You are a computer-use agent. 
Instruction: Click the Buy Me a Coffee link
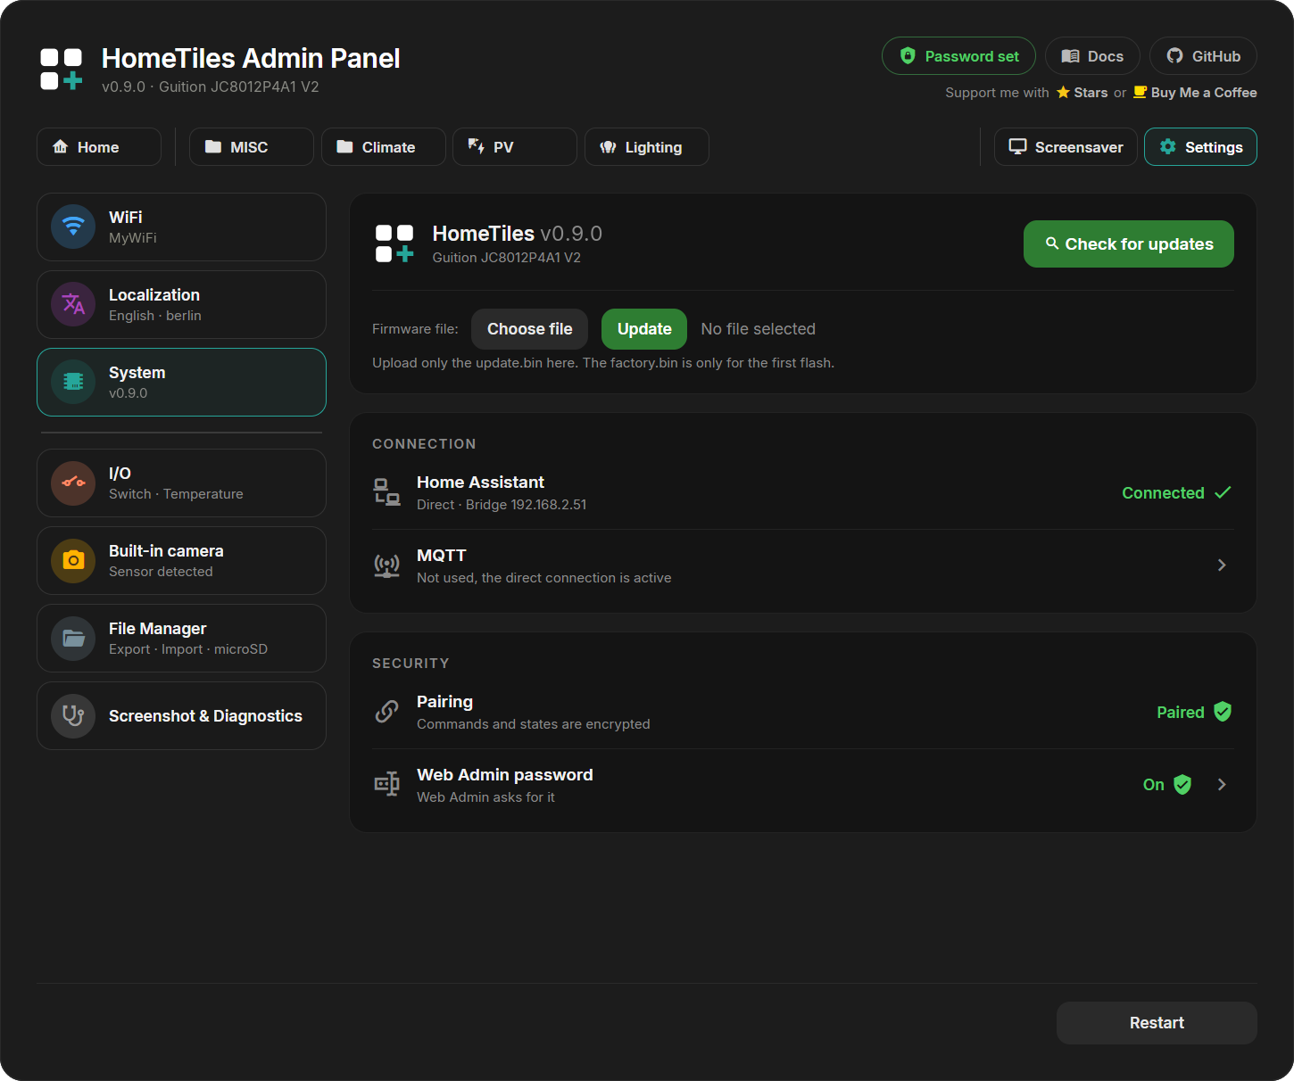(x=1195, y=93)
